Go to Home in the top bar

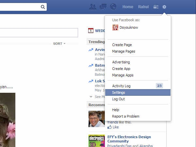point(128,7)
